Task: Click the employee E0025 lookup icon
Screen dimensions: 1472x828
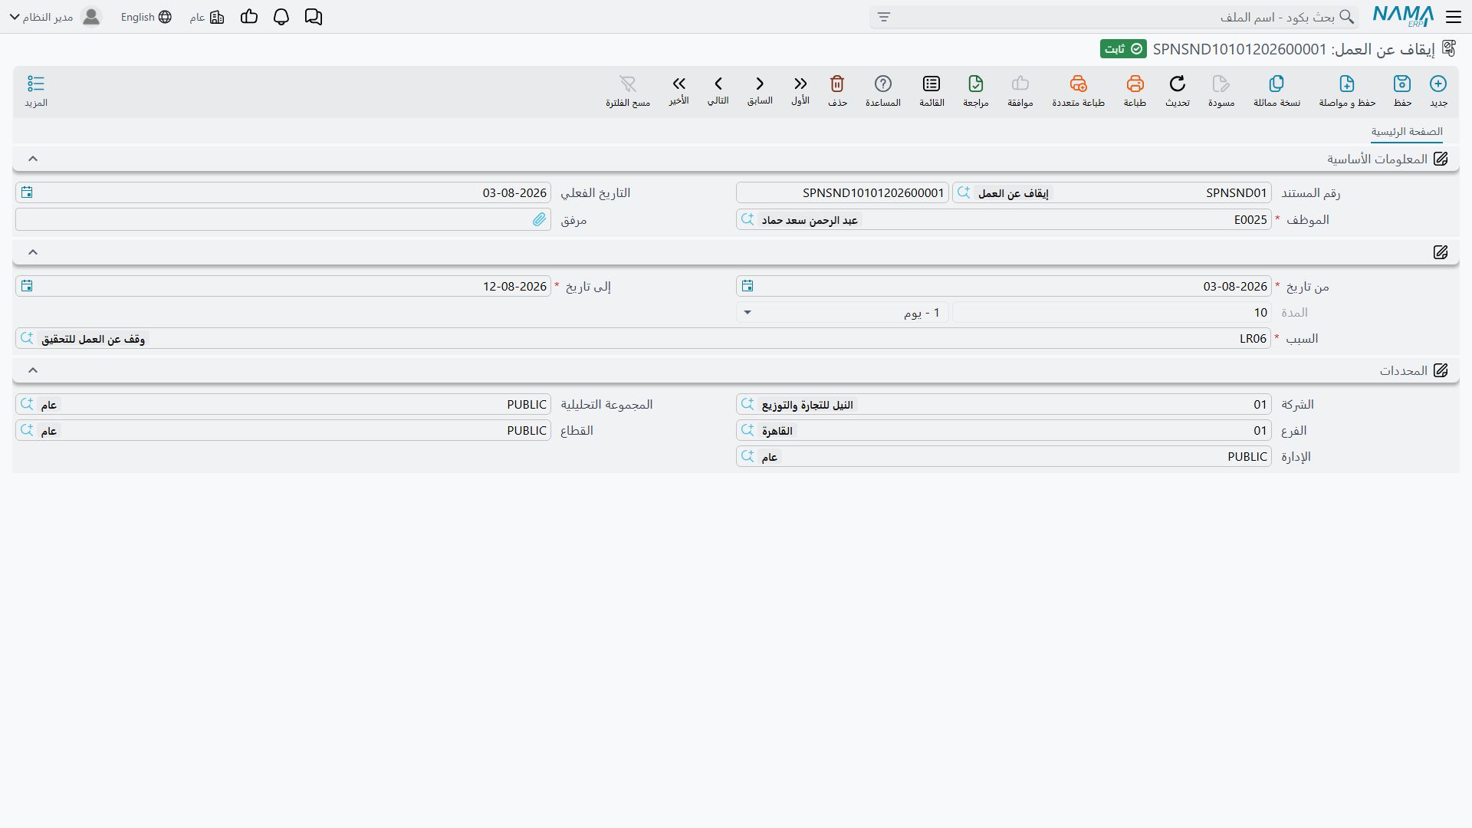Action: tap(747, 219)
